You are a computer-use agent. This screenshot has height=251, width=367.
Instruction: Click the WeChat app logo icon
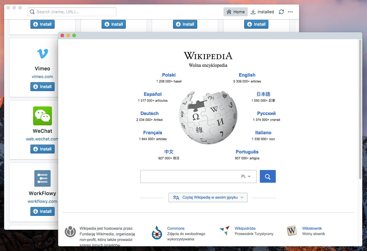pos(43,116)
